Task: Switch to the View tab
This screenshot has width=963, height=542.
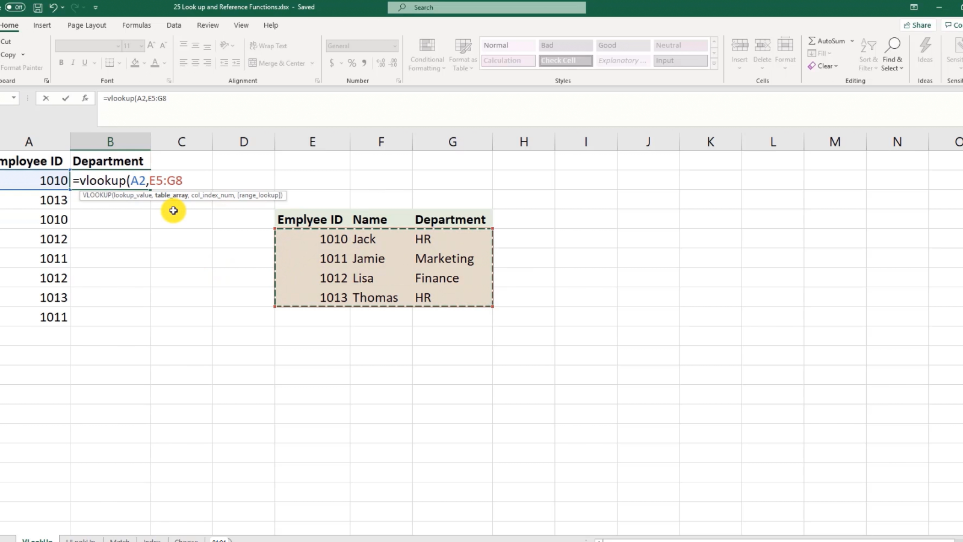Action: click(241, 25)
